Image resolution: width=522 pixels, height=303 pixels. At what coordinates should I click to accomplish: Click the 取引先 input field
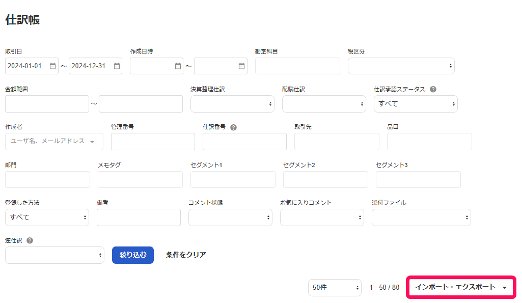337,142
